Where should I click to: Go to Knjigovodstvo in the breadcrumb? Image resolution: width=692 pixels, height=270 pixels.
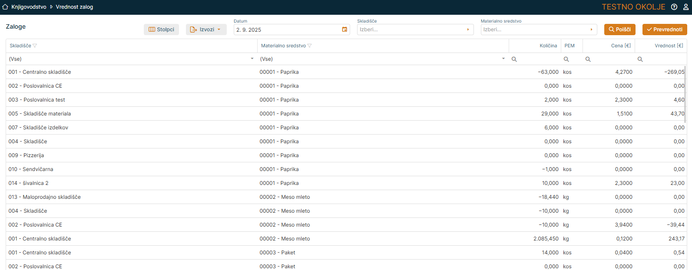[x=29, y=7]
